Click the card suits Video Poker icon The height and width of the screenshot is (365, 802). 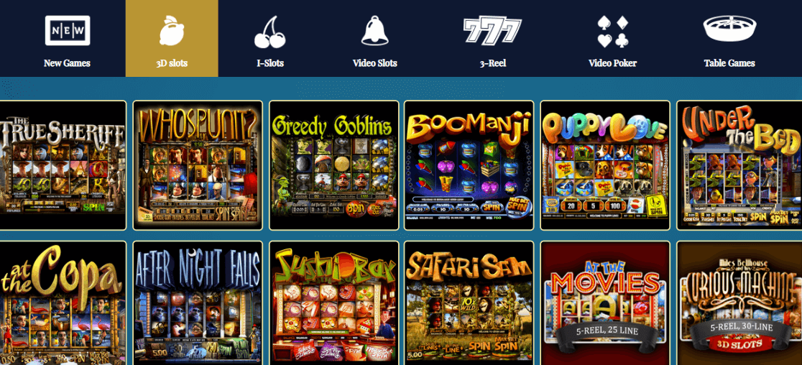[x=613, y=32]
